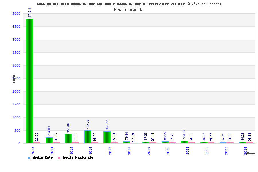Click the 3000 y-axis tick label

[x=16, y=66]
